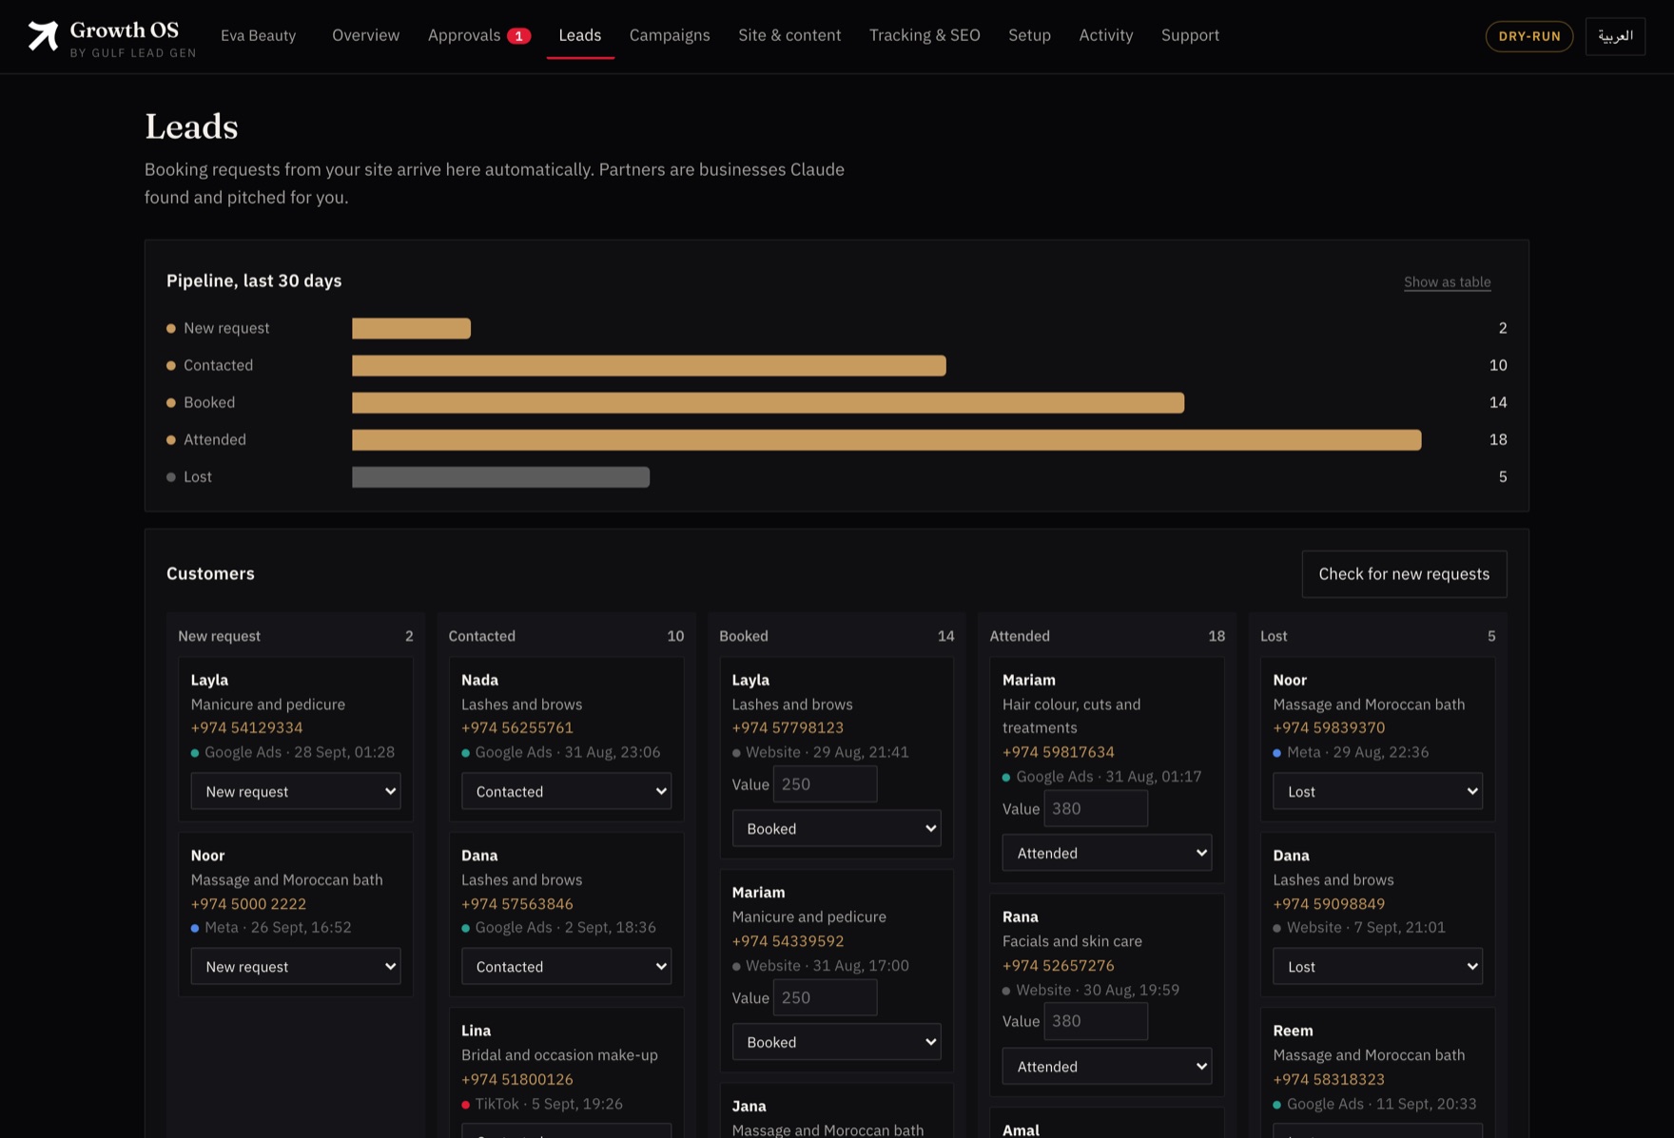Switch to Tracking & SEO tab

click(925, 35)
